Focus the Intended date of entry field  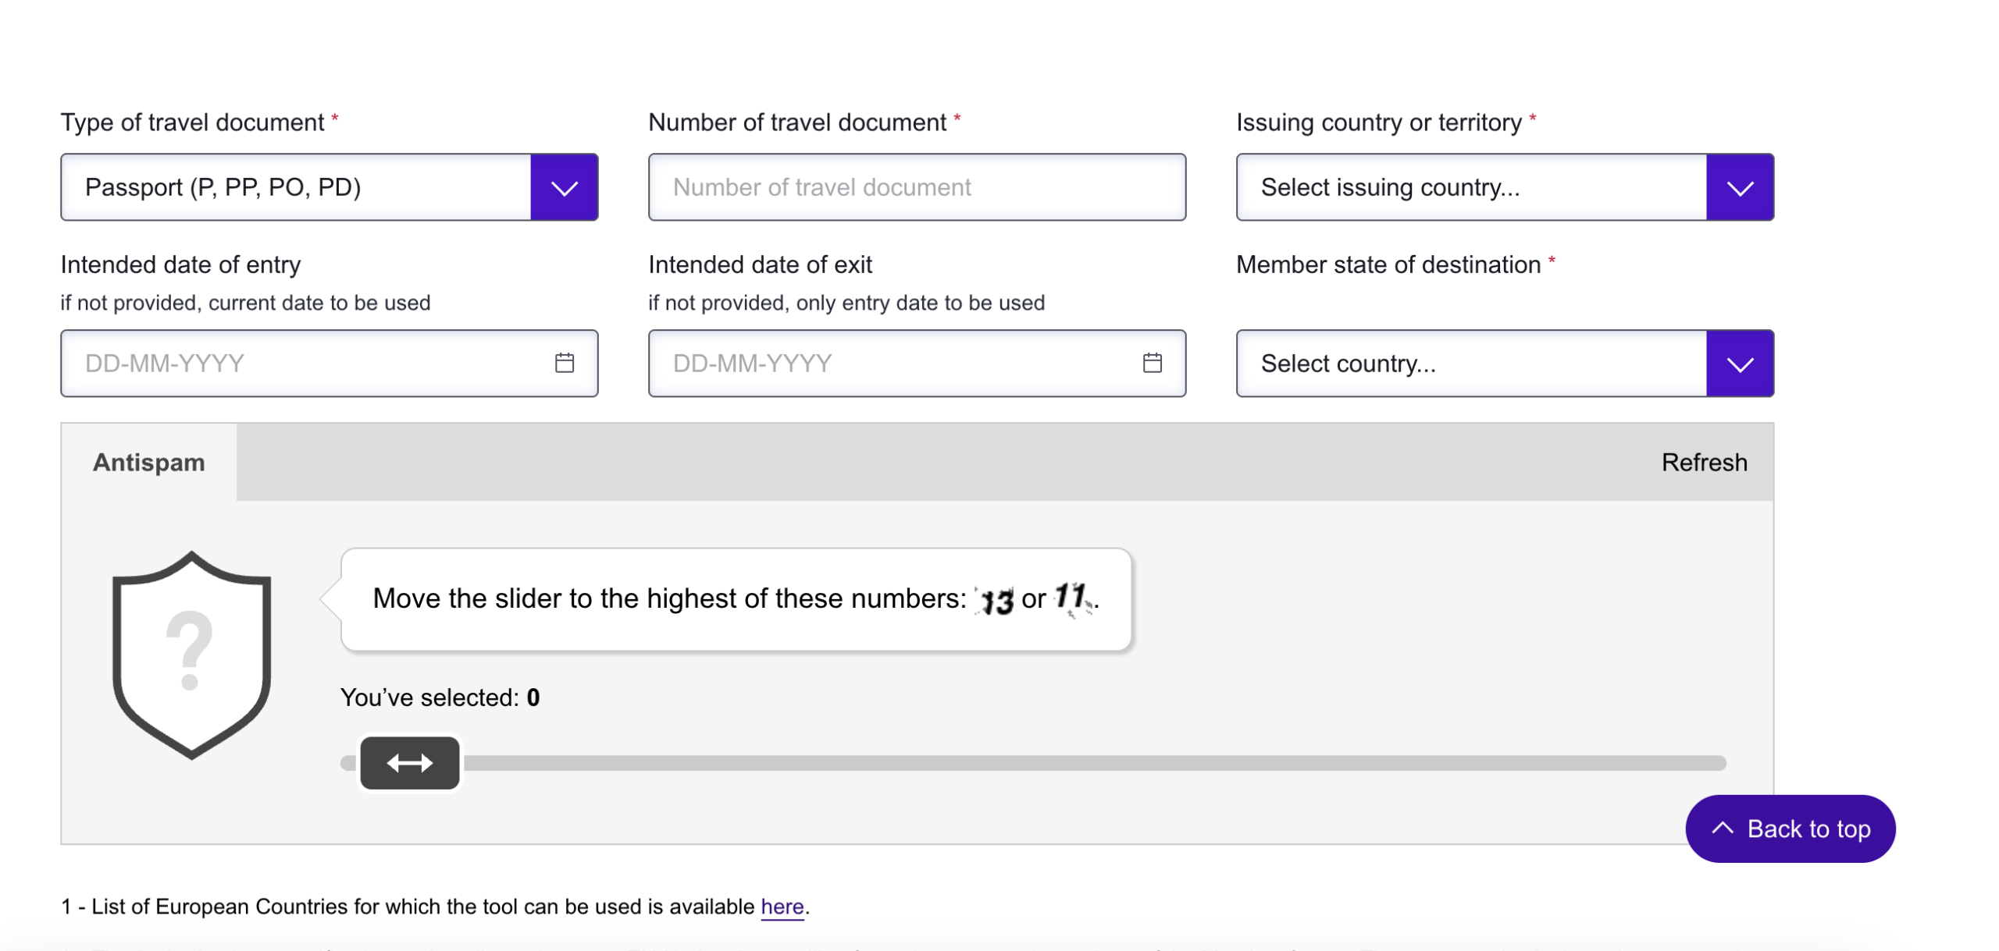click(x=329, y=364)
